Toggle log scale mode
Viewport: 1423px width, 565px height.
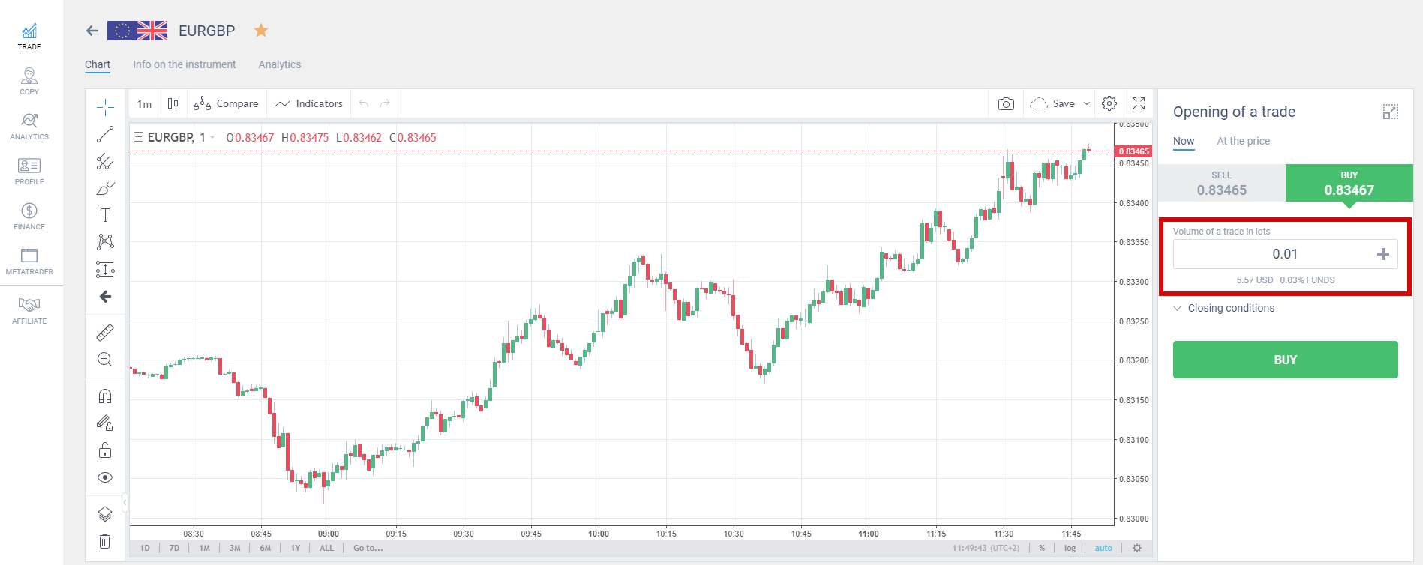tap(1070, 548)
